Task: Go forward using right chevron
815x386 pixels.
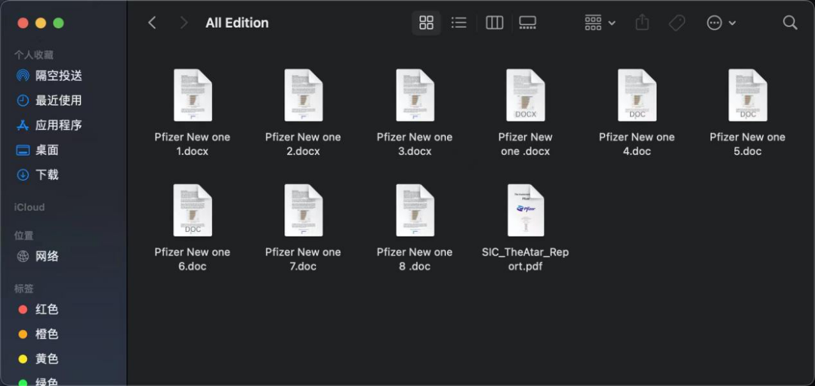Action: pyautogui.click(x=184, y=23)
